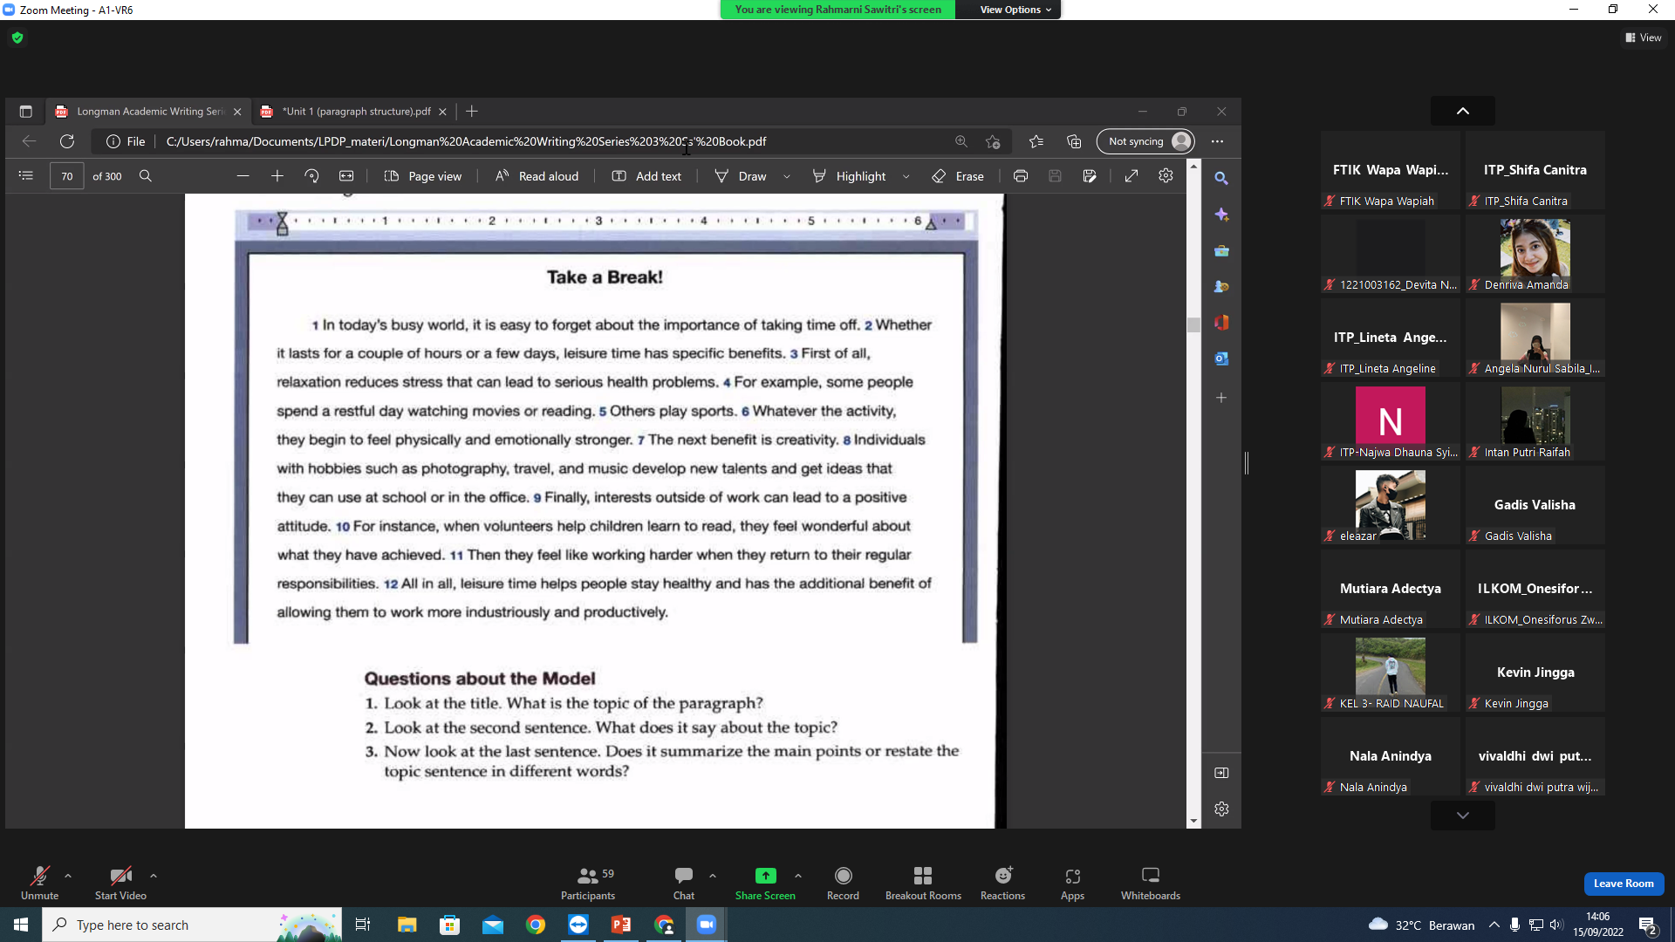Viewport: 1675px width, 942px height.
Task: Switch to Unit 1 paragraph structure tab
Action: [352, 112]
